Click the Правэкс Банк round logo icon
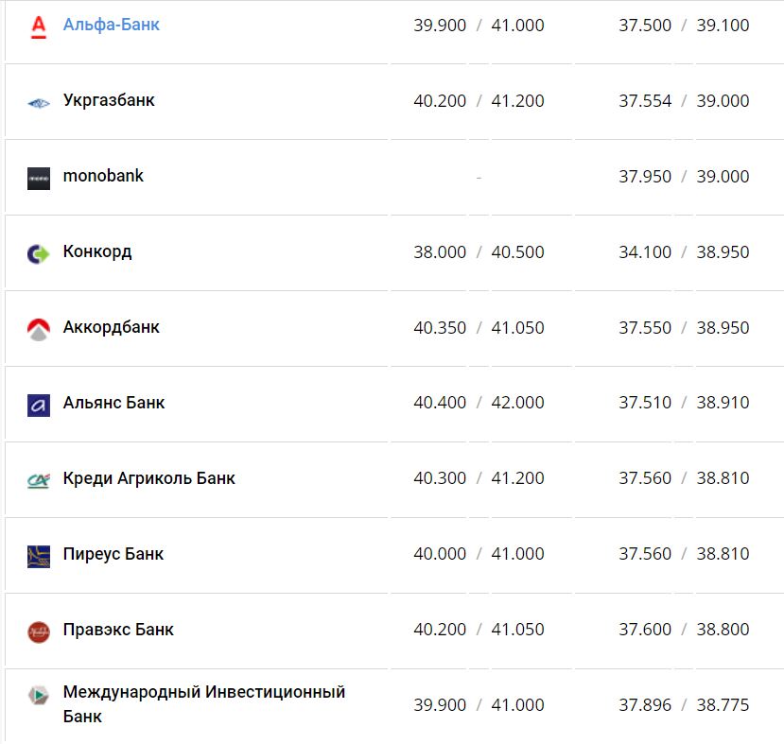Viewport: 784px width, 744px height. (39, 632)
